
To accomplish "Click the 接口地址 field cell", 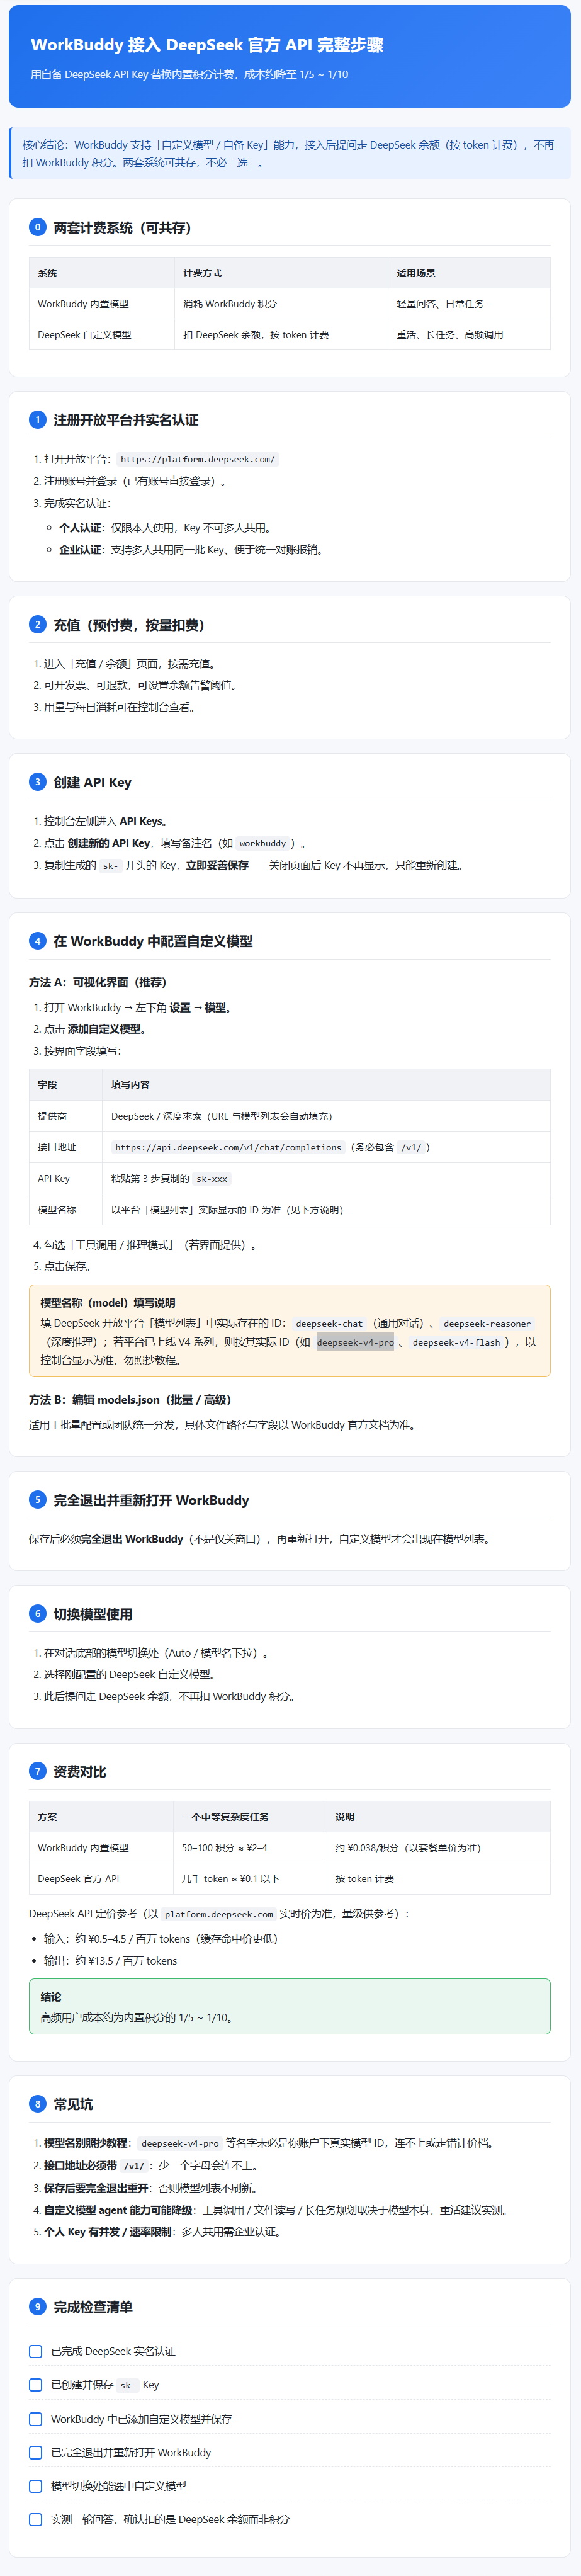I will coord(66,1147).
